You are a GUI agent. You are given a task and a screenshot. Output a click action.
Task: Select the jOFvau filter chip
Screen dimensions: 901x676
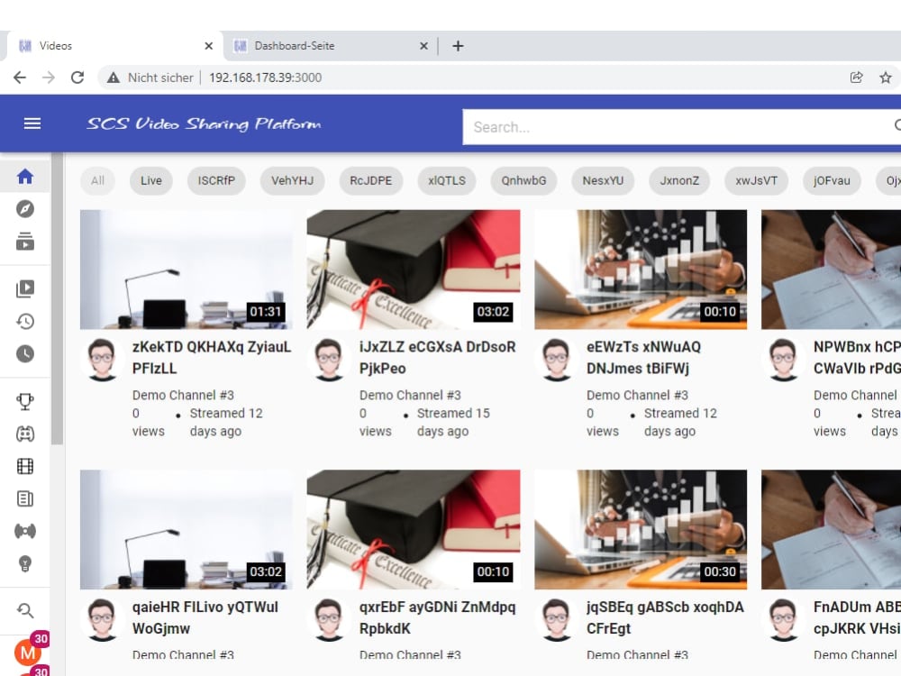(x=832, y=180)
